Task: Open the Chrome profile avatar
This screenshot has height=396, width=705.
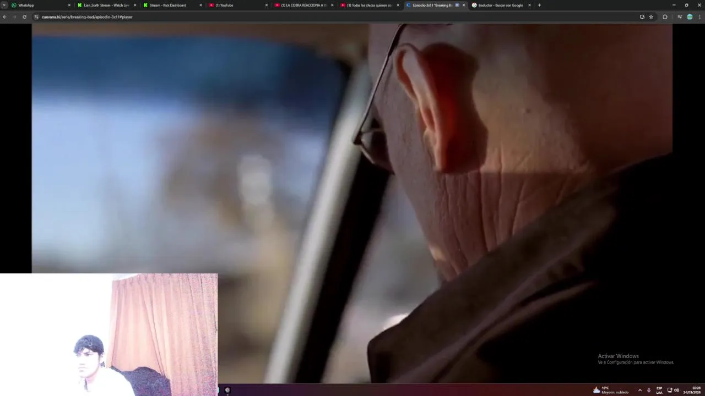Action: click(x=690, y=17)
